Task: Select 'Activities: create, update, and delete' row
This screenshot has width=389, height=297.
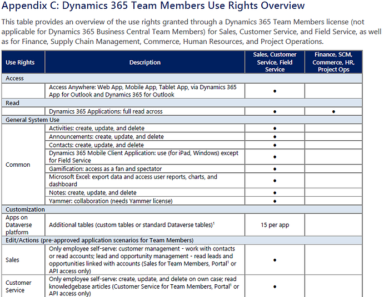Action: (x=145, y=128)
